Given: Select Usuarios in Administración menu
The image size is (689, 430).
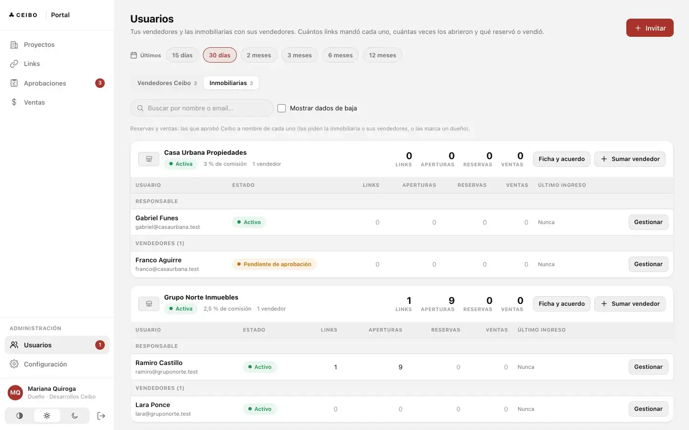Looking at the screenshot, I should [57, 345].
